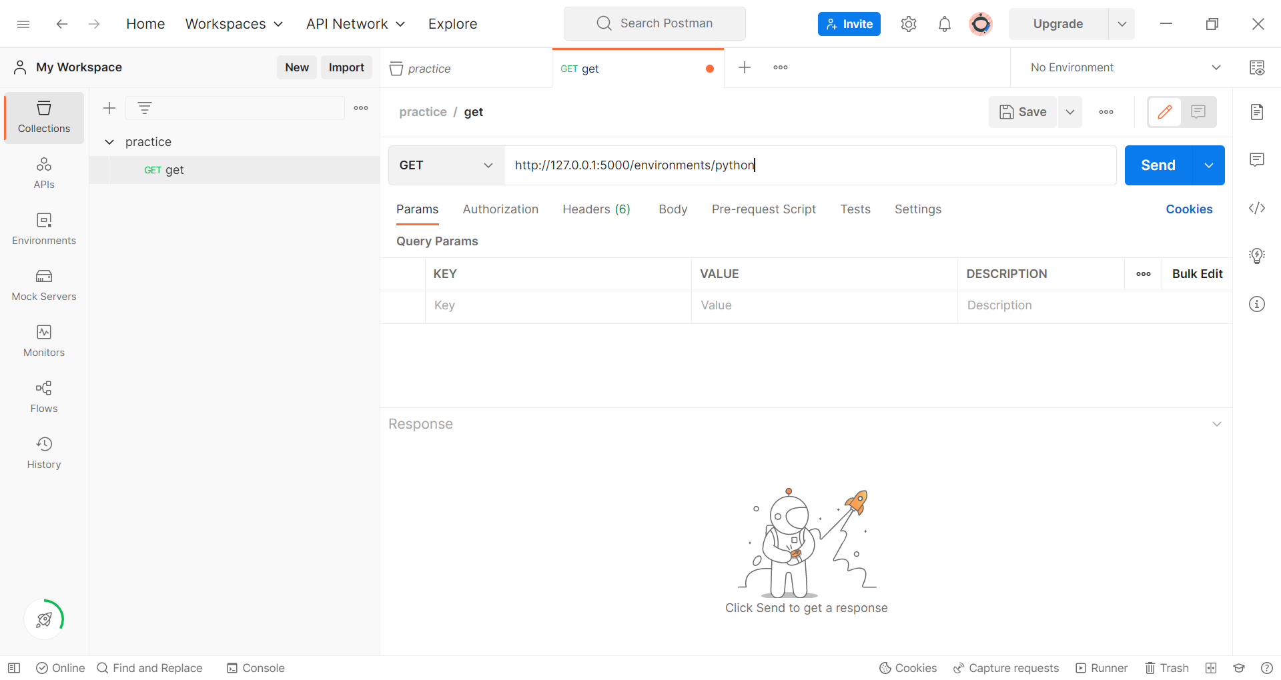Open Flows in the sidebar

pos(44,397)
